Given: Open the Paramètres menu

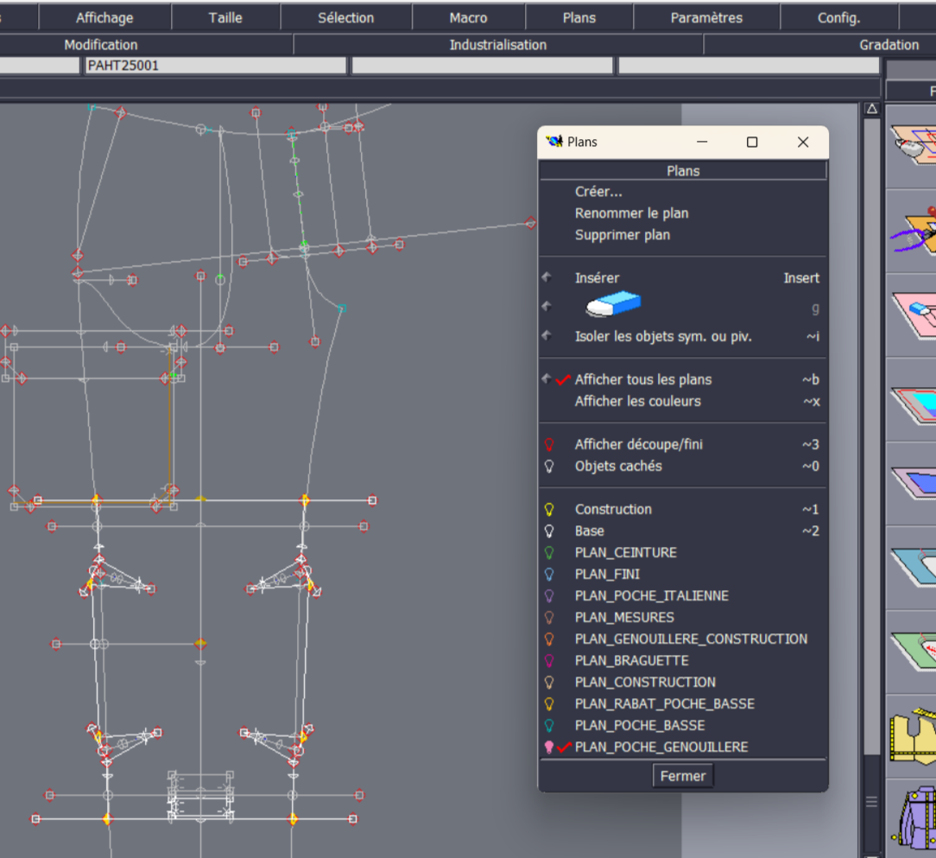Looking at the screenshot, I should (x=706, y=18).
